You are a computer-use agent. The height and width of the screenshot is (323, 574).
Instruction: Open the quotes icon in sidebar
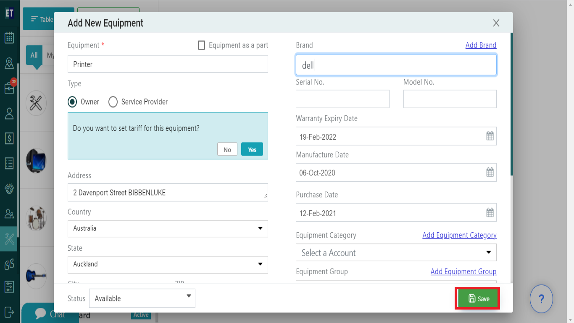(9, 264)
